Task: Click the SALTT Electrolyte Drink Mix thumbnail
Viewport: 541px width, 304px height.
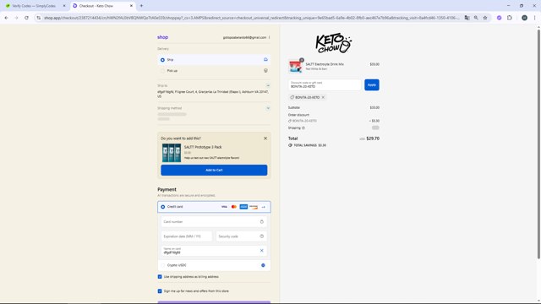Action: [296, 66]
